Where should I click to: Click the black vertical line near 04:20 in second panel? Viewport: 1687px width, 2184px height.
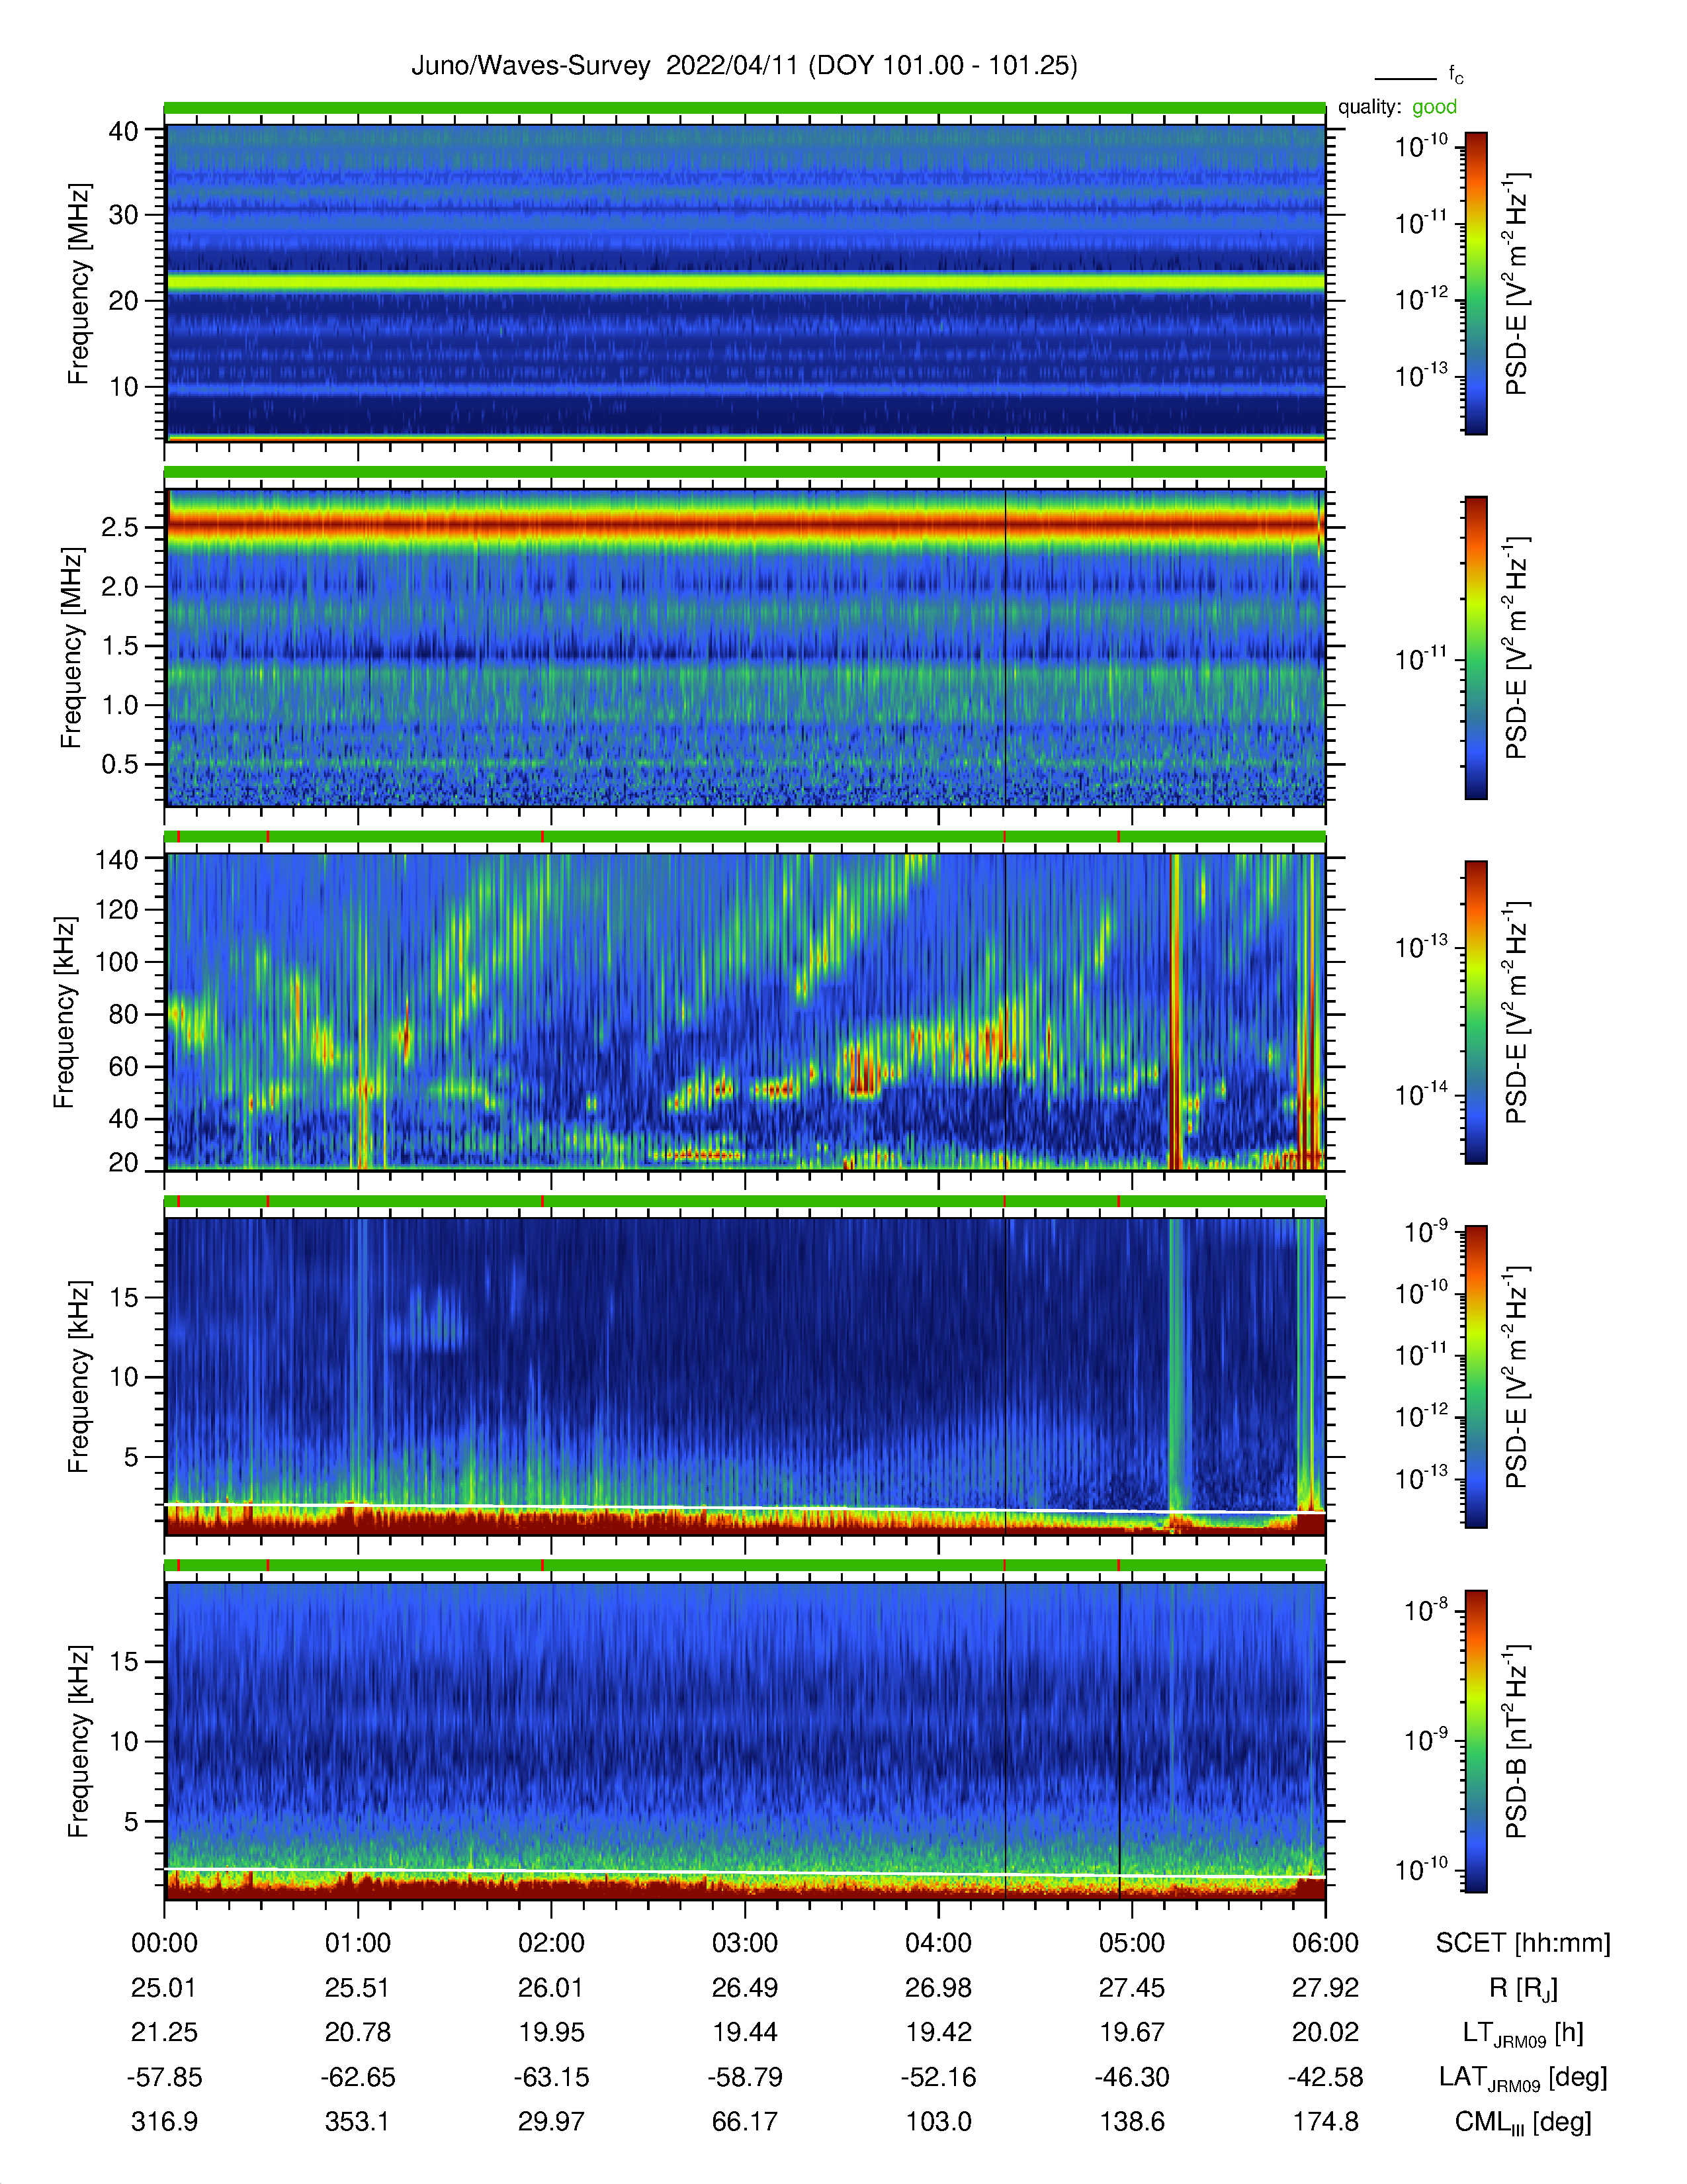point(1004,647)
